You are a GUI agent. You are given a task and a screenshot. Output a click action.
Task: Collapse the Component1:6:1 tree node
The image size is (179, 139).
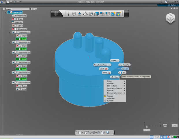pos(10,63)
